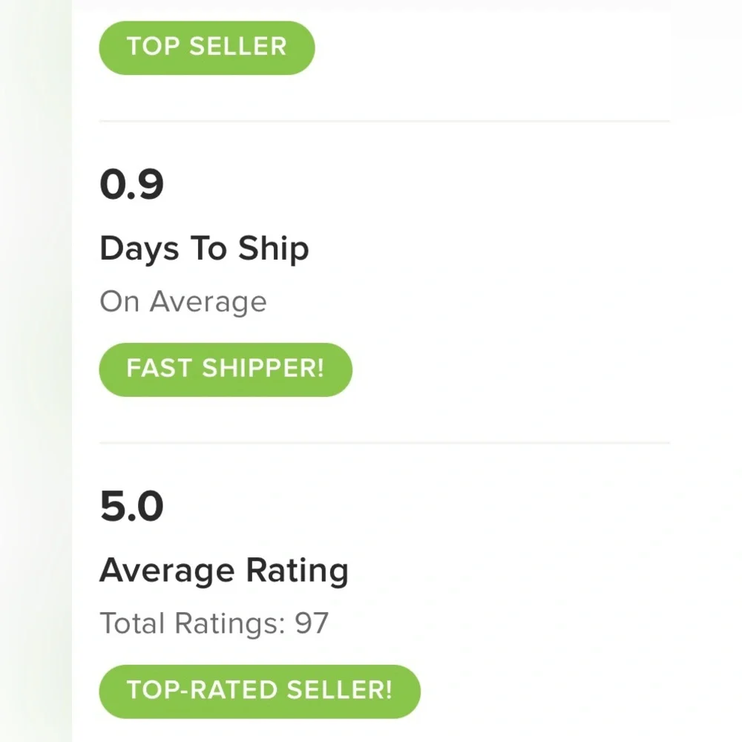The height and width of the screenshot is (742, 742).
Task: Click divider line above 5.0
Action: pyautogui.click(x=384, y=442)
